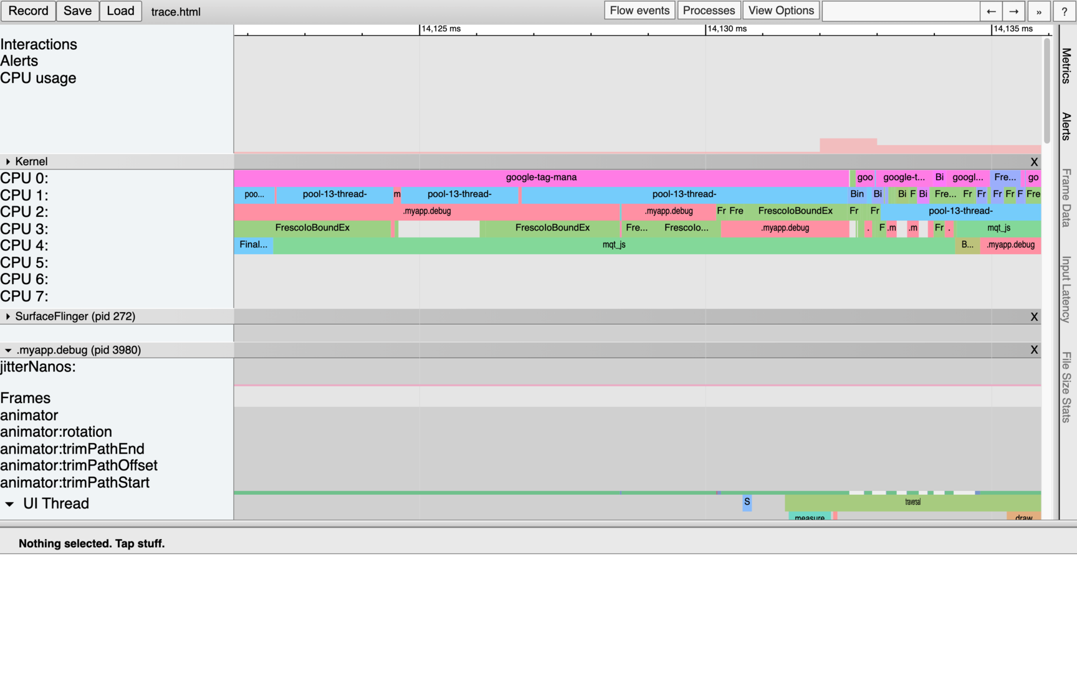Go to previous search result arrow
This screenshot has height=673, width=1077.
coord(991,11)
